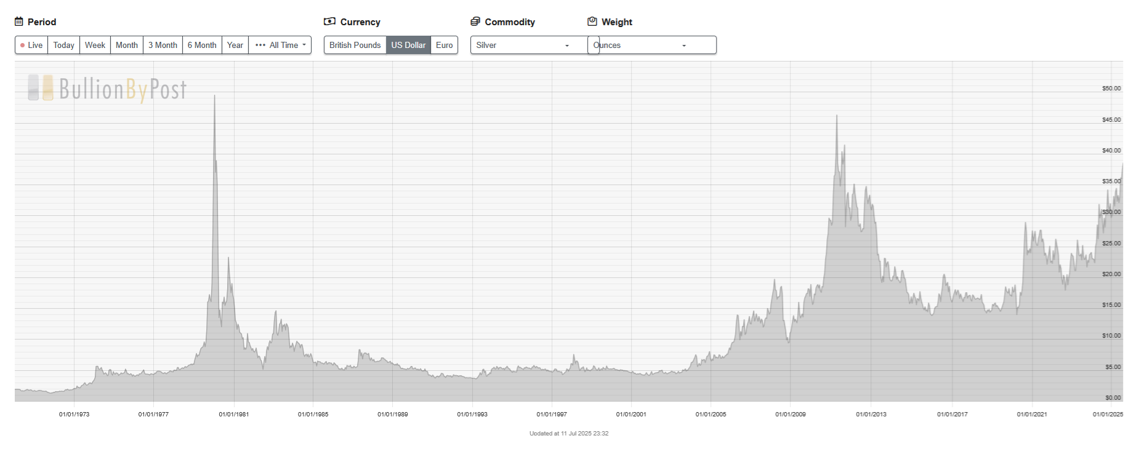Choose the Month period button
The width and height of the screenshot is (1139, 449).
127,45
